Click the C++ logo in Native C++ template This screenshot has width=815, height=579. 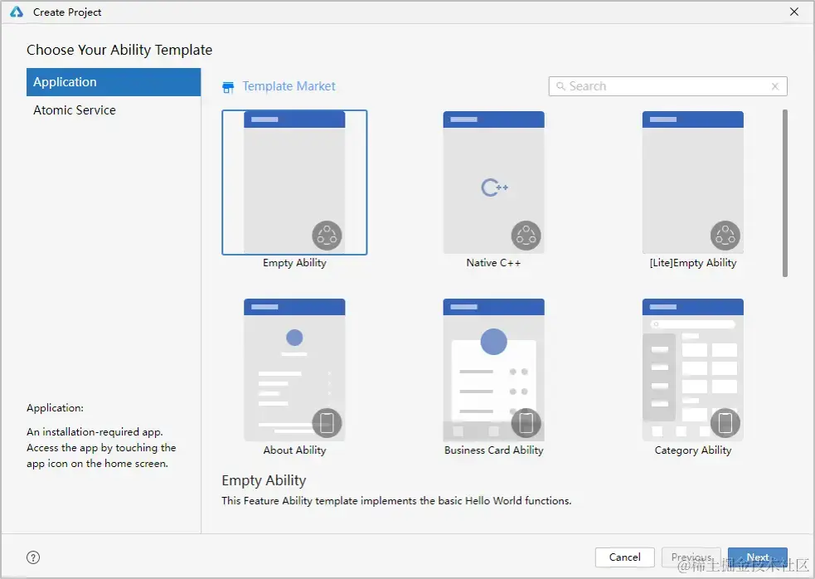point(494,187)
